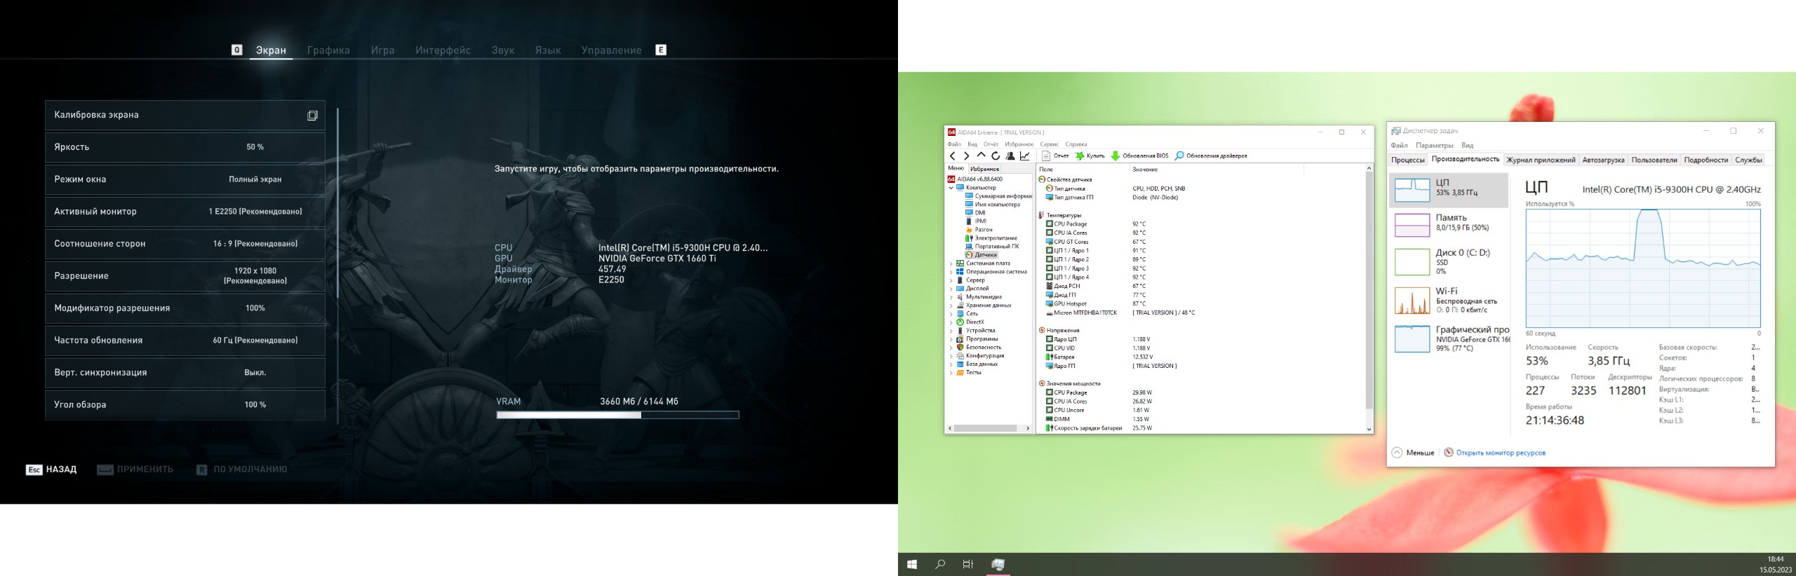This screenshot has height=576, width=1796.
Task: Expand the Системная плата node
Action: [x=951, y=263]
